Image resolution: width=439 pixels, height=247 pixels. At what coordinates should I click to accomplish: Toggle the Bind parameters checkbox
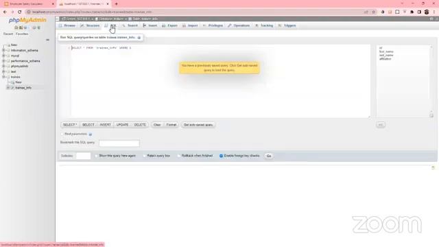pos(62,134)
